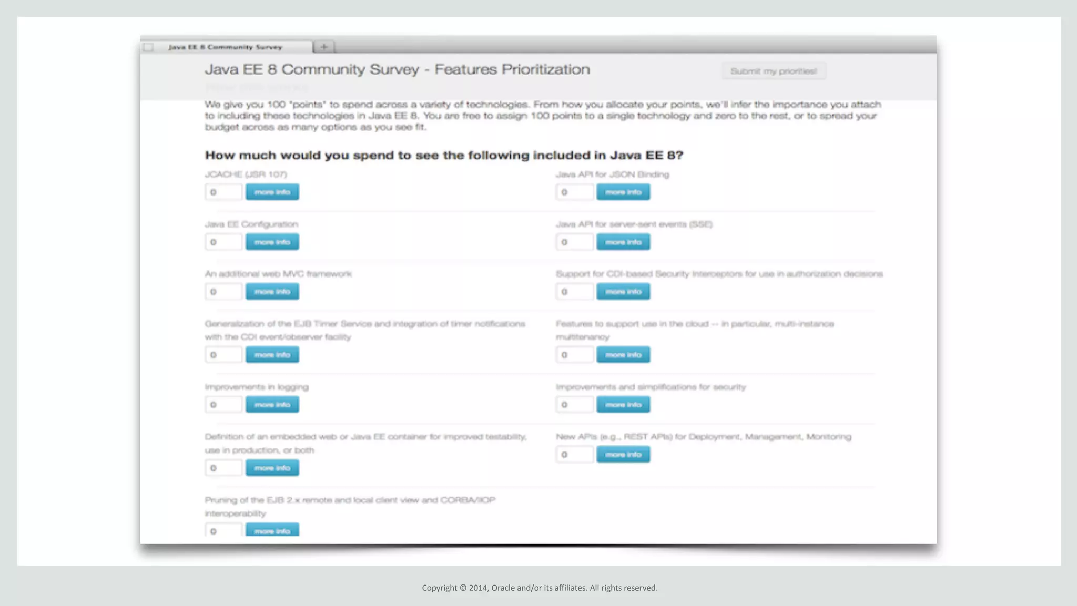Open more info for additional web MVC framework
The height and width of the screenshot is (606, 1077).
272,291
